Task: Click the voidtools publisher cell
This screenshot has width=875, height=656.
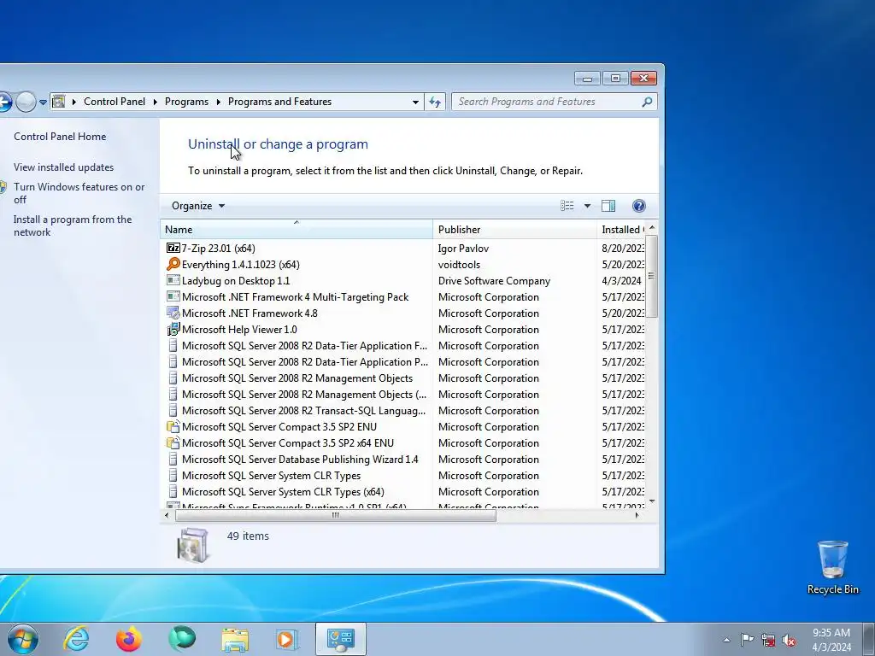Action: coord(459,265)
